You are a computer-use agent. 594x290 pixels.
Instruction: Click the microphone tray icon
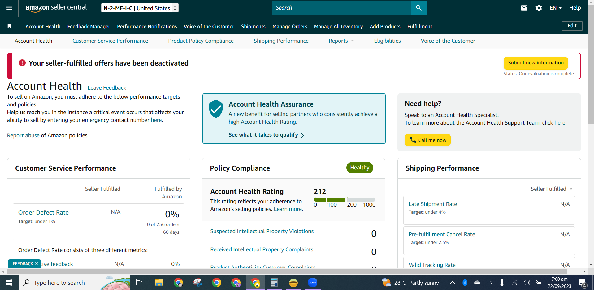tap(502, 283)
